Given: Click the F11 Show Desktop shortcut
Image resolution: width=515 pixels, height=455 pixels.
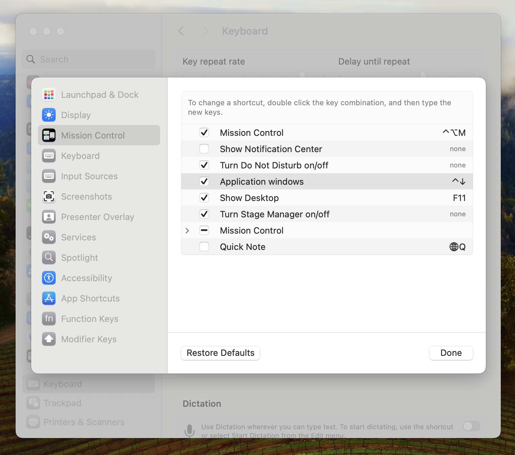Looking at the screenshot, I should [459, 198].
